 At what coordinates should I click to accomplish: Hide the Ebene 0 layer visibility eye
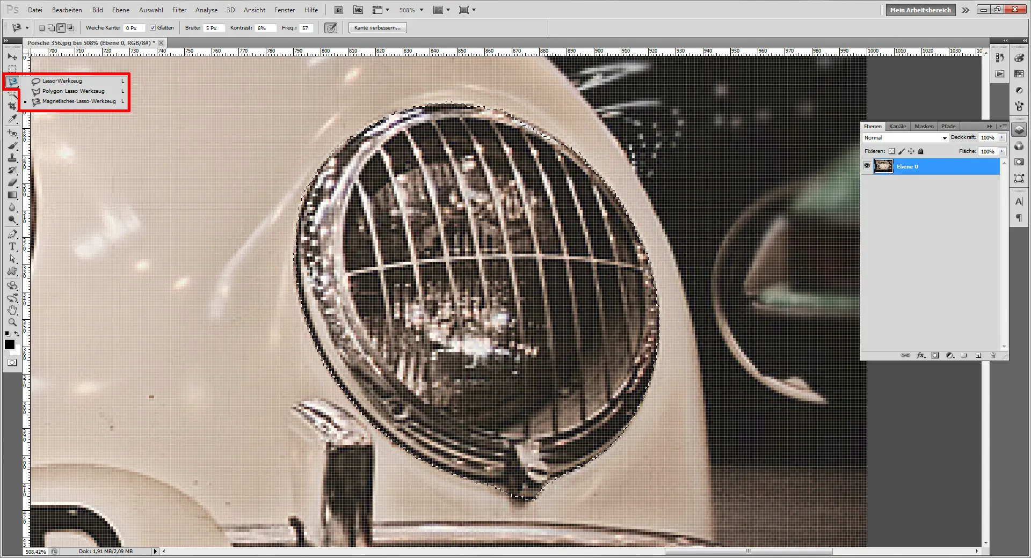[867, 166]
